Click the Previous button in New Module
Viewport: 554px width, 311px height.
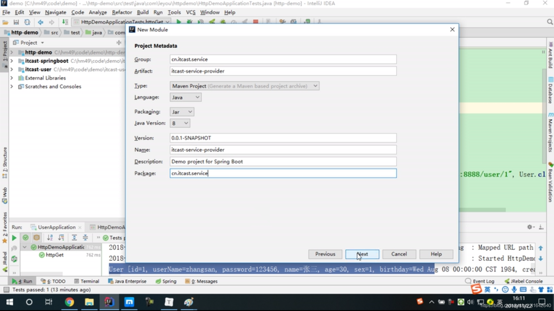(325, 254)
